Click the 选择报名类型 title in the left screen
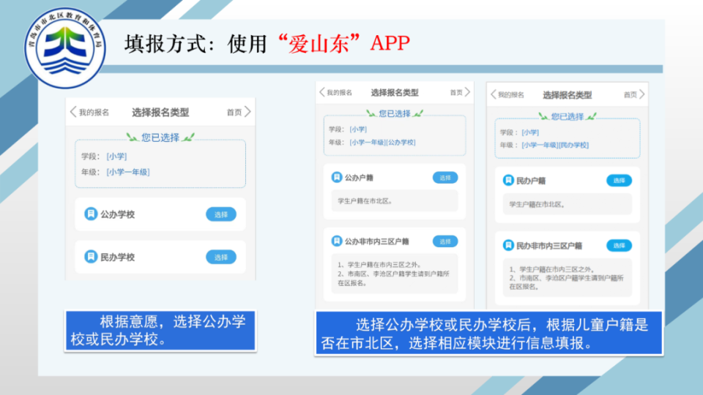The height and width of the screenshot is (395, 703). point(160,113)
